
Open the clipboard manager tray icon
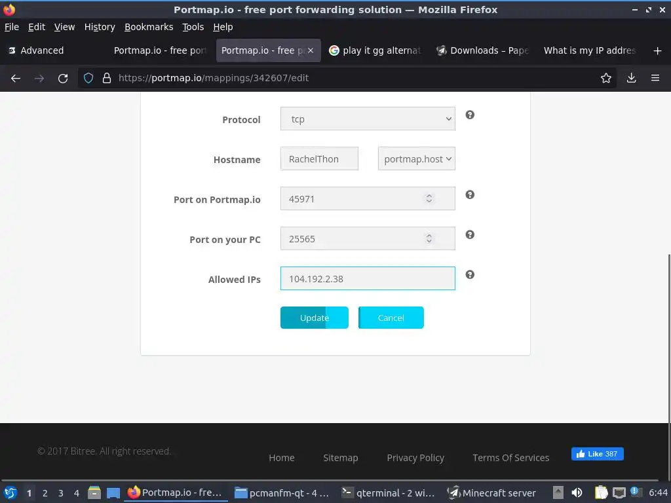(x=601, y=493)
